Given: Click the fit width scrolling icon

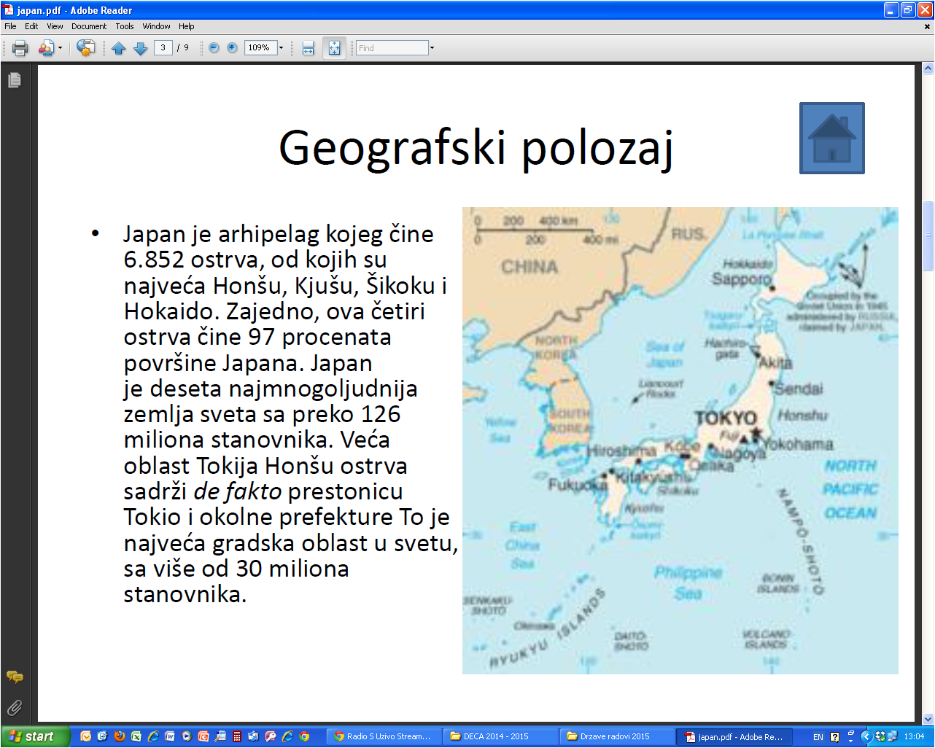Looking at the screenshot, I should click(308, 48).
